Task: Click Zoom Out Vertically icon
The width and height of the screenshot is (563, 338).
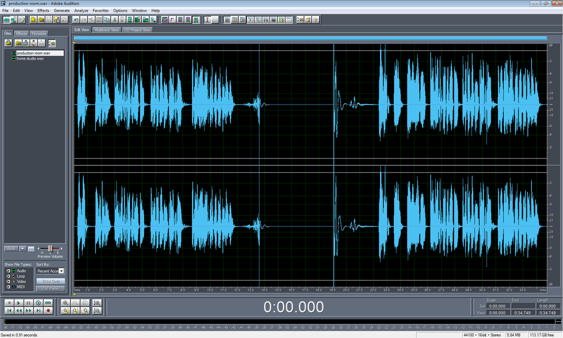Action: (x=97, y=310)
